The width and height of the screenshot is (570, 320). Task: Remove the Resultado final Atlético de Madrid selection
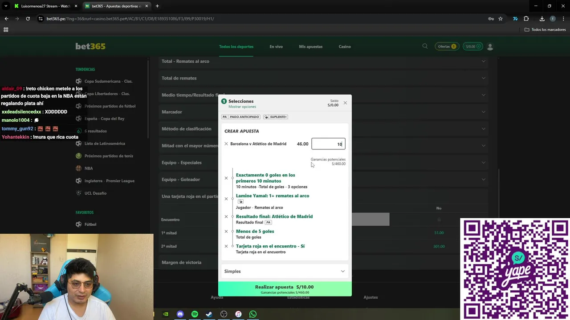[x=226, y=216]
